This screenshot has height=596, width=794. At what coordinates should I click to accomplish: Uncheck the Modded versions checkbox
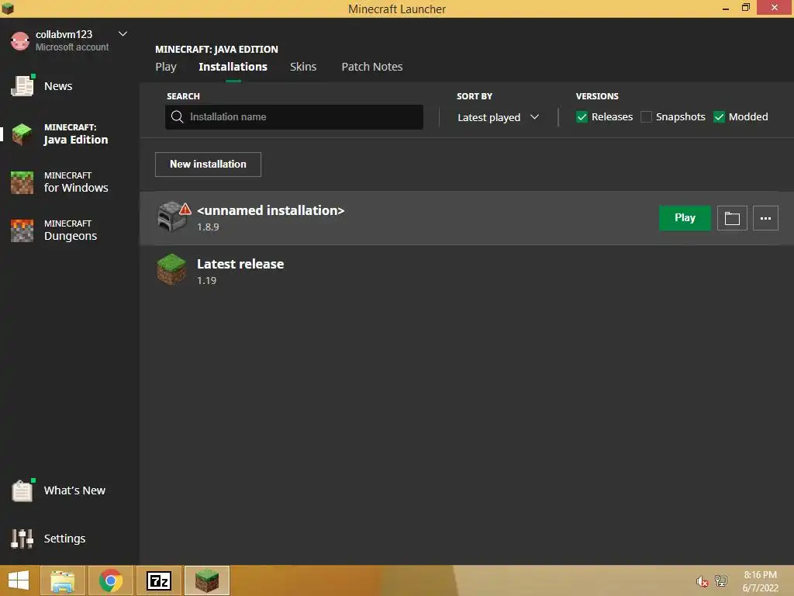point(719,117)
